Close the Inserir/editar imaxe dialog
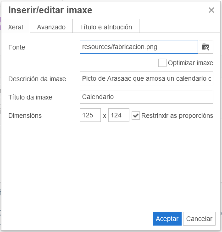The image size is (222, 232). (x=211, y=10)
